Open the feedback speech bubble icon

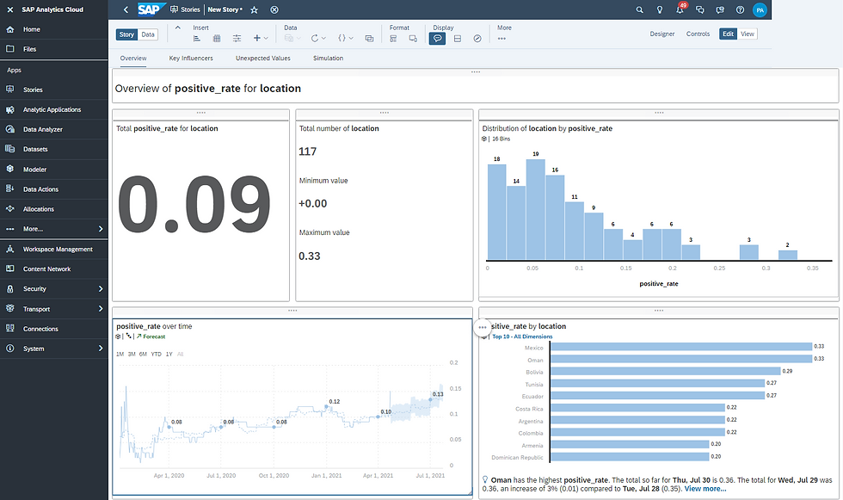click(x=720, y=9)
